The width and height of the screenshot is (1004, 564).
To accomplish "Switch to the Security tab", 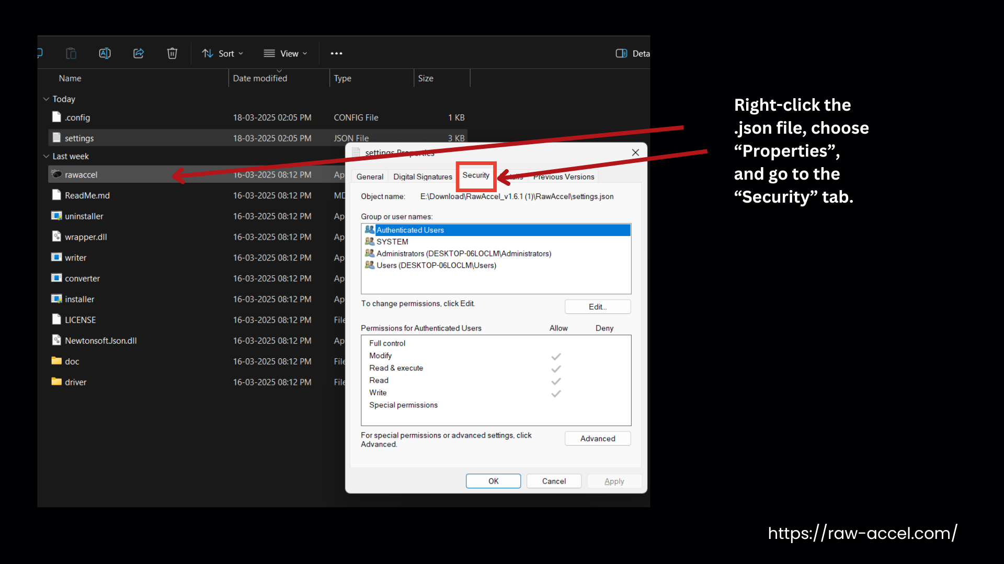I will pyautogui.click(x=476, y=175).
